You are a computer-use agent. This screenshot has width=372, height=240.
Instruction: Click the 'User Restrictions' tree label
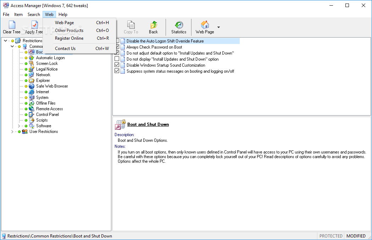44,132
